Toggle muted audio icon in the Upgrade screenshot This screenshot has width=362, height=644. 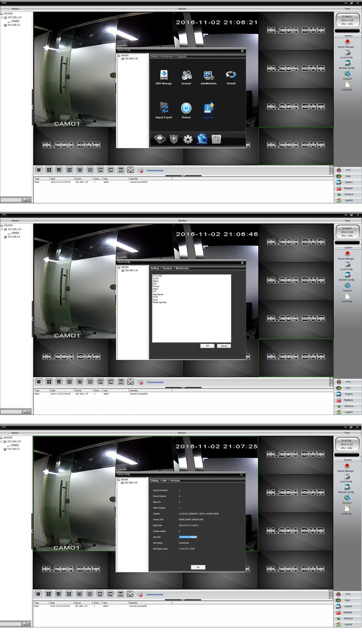coord(141,171)
